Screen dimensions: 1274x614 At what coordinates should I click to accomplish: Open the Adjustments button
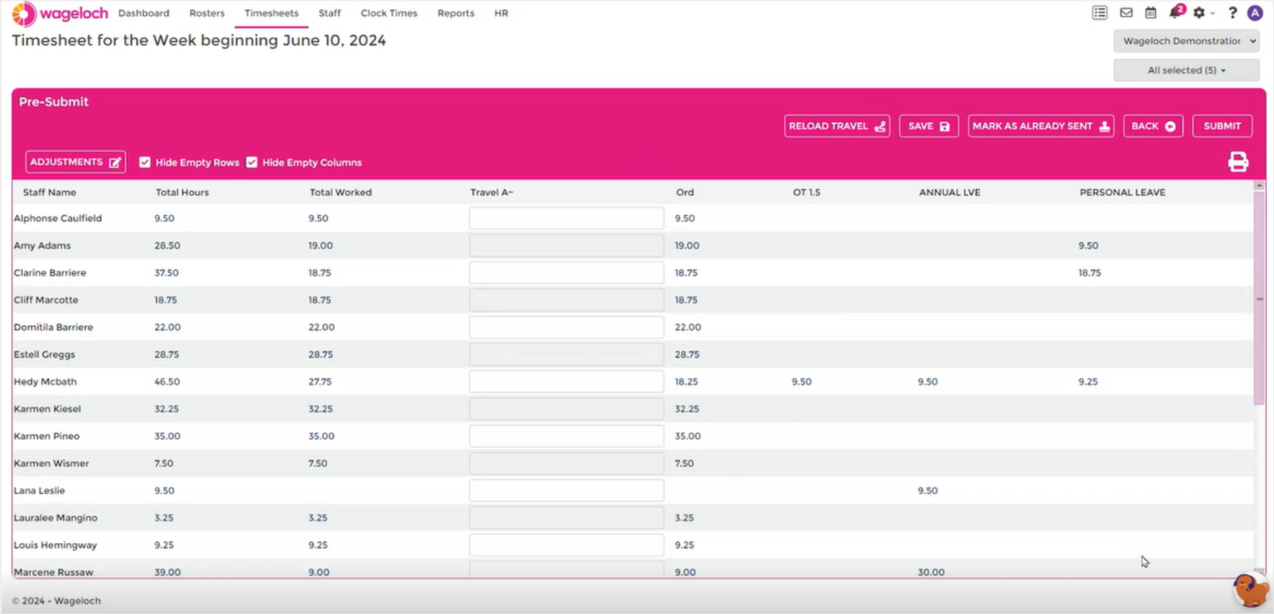pos(76,162)
